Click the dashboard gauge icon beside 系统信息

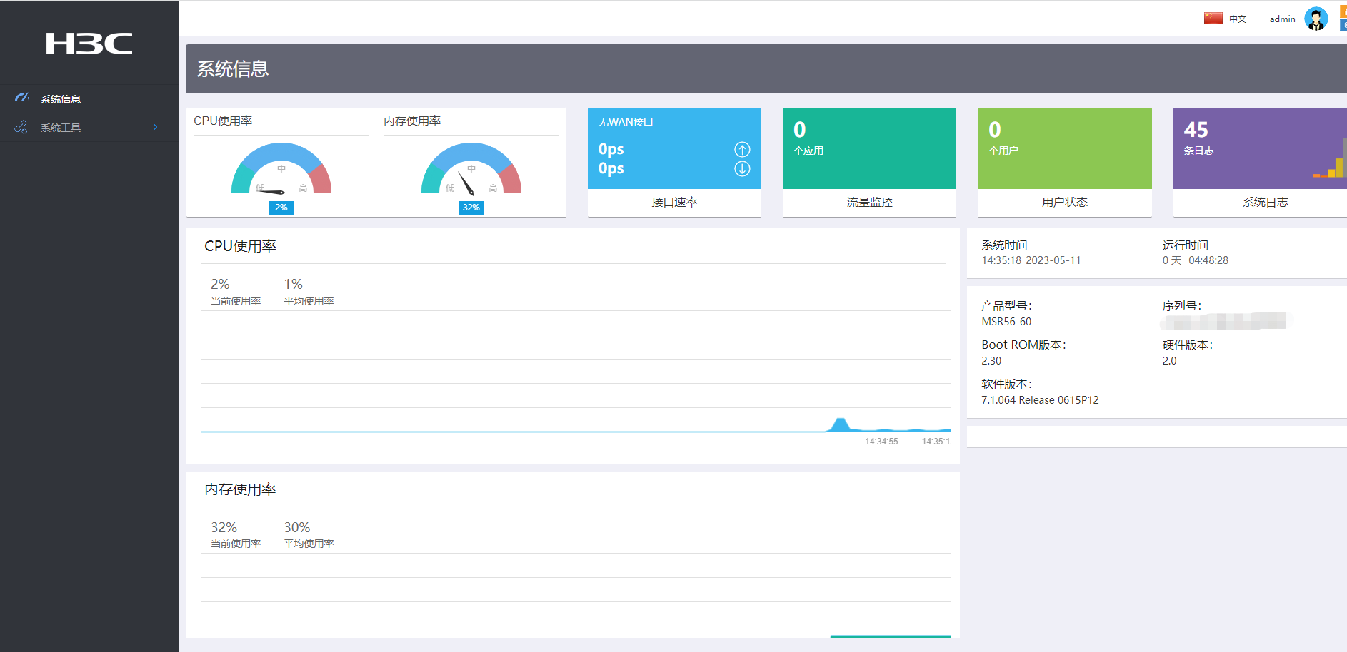(x=22, y=98)
